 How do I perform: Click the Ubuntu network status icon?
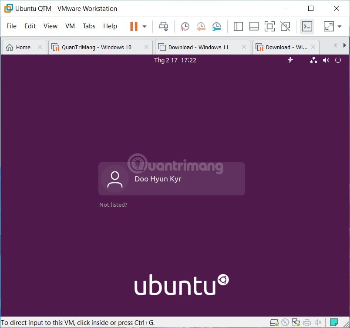tap(313, 60)
